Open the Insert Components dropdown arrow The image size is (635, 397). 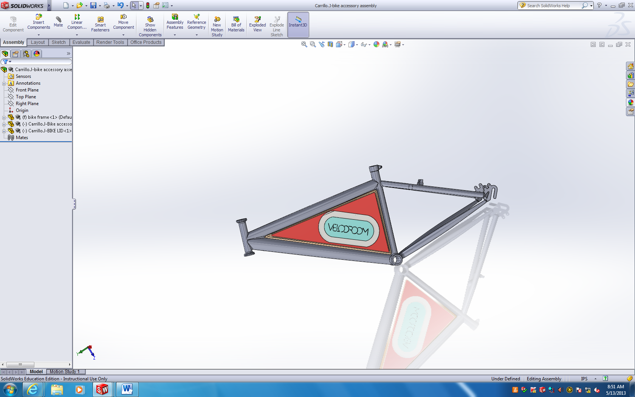pos(39,35)
